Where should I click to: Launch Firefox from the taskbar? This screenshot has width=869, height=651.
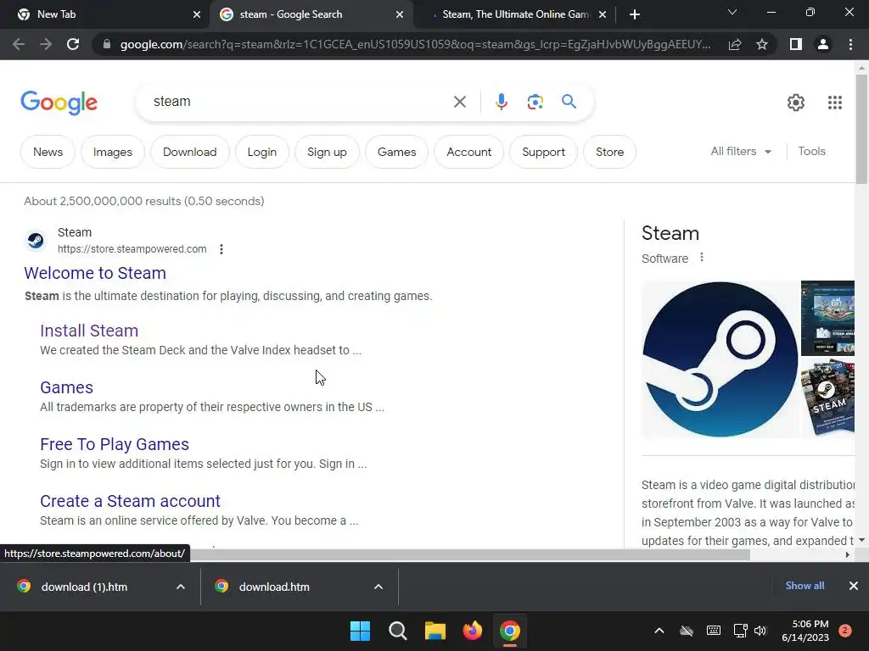point(472,631)
